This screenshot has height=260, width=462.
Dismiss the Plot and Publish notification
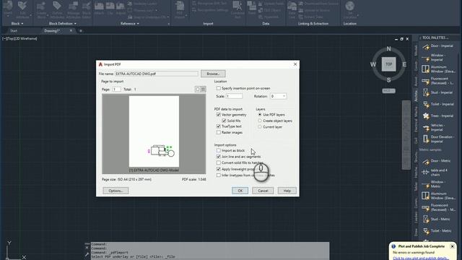click(453, 246)
